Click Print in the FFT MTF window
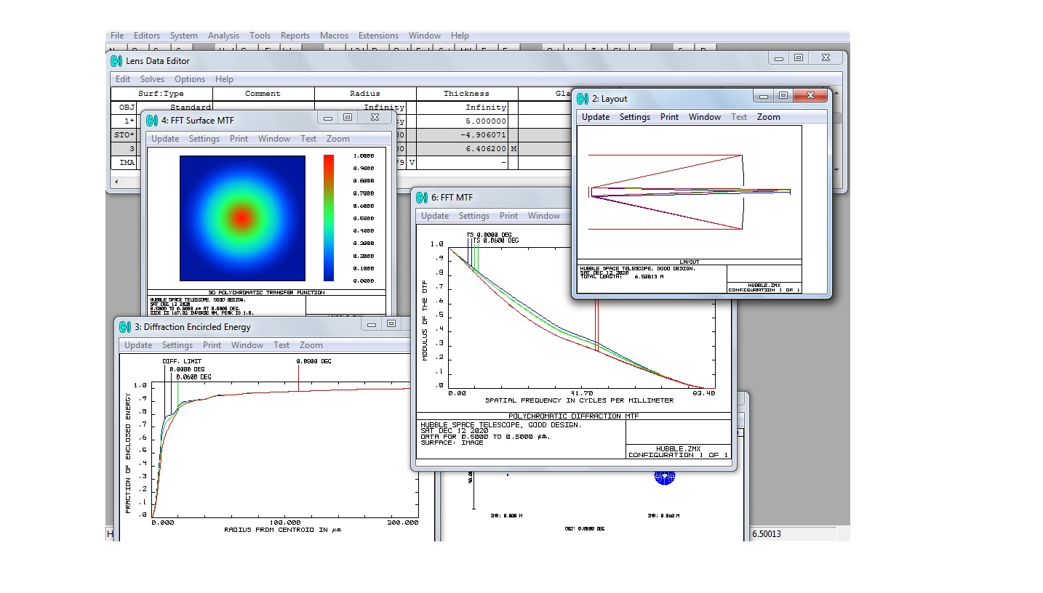 tap(508, 216)
